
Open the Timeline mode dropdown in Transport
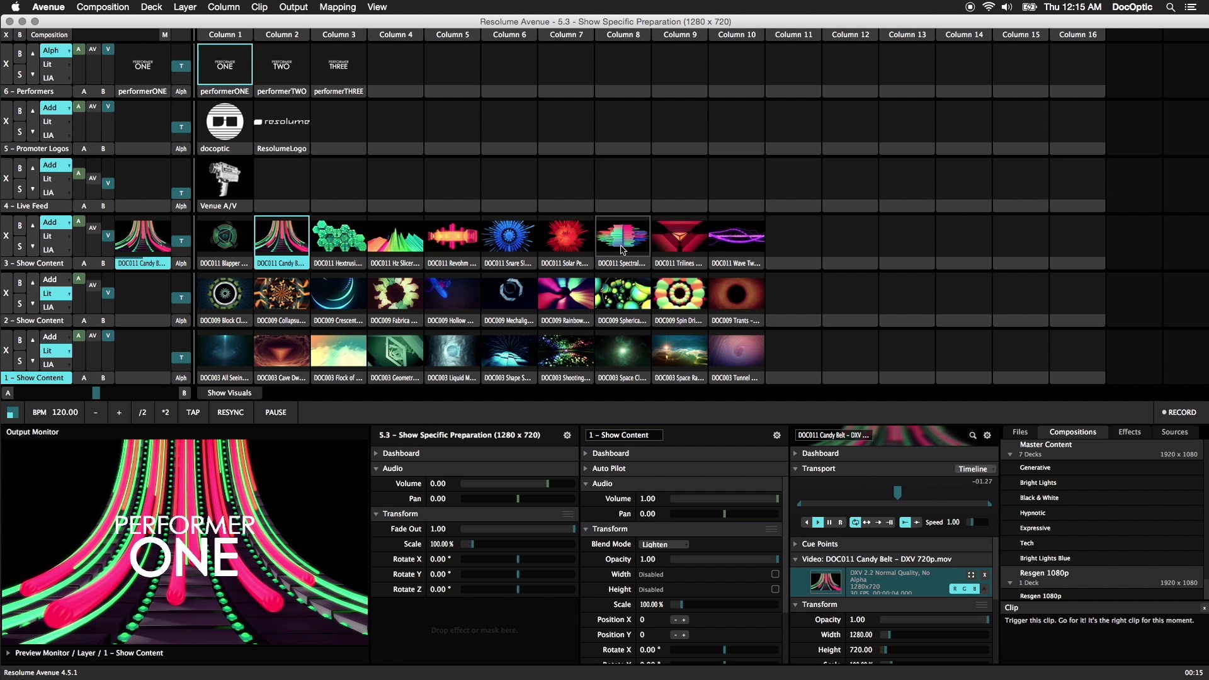975,468
